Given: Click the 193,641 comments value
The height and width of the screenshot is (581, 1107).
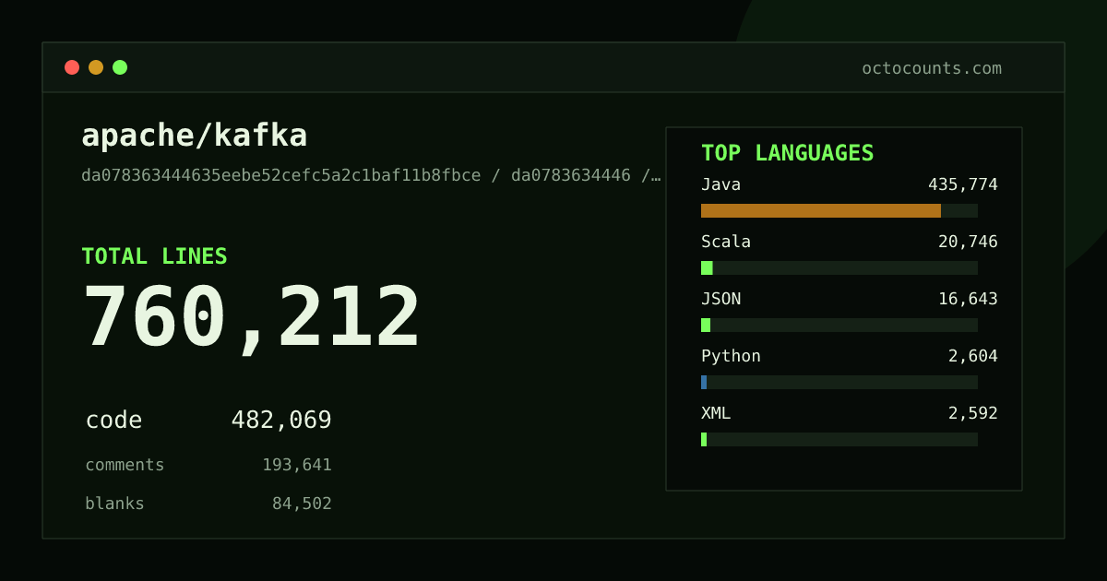Looking at the screenshot, I should pyautogui.click(x=297, y=465).
